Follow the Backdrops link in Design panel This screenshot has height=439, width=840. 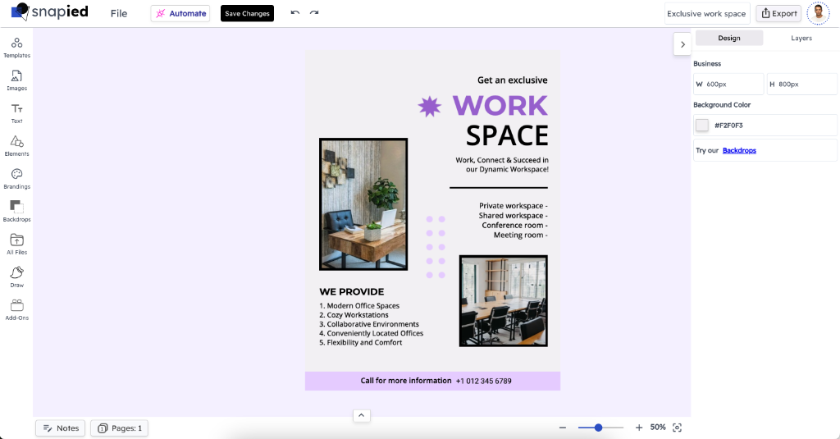739,150
